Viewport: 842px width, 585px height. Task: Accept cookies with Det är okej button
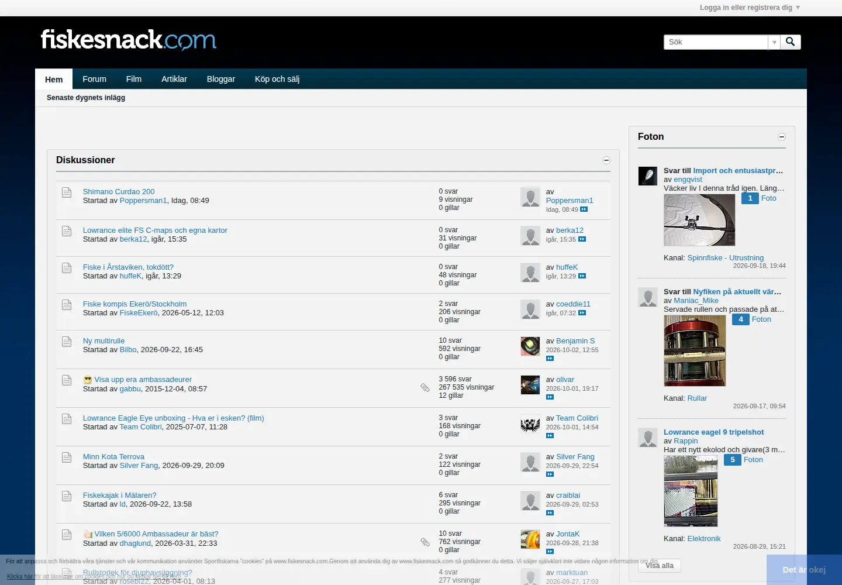click(x=804, y=570)
